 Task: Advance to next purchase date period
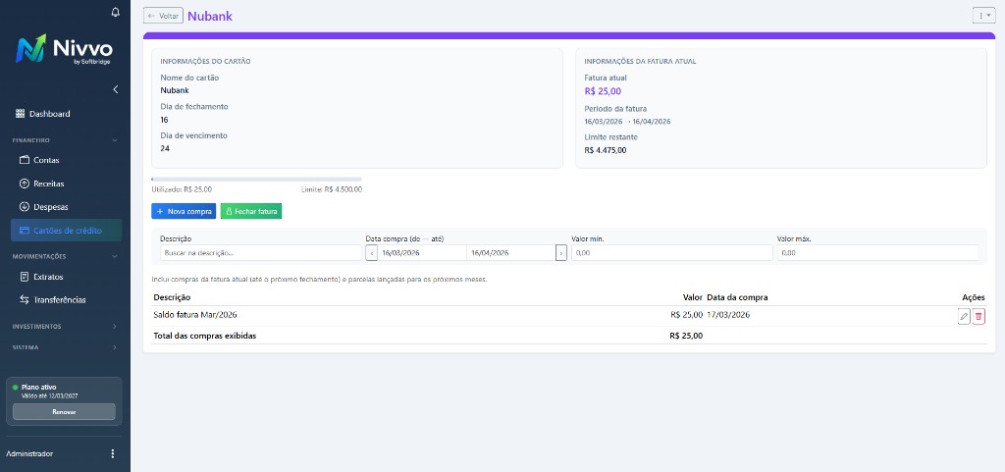(561, 253)
